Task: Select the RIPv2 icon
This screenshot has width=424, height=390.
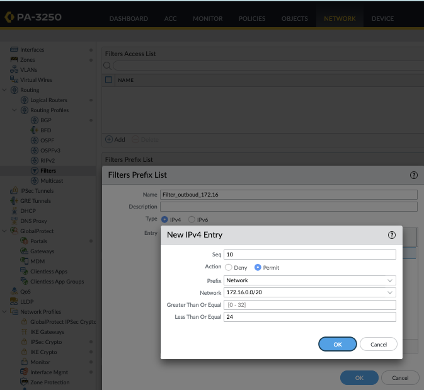Action: coord(35,161)
